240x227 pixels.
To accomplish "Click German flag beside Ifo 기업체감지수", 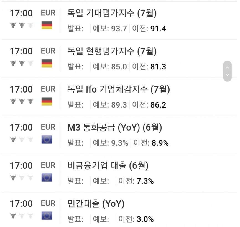I will coord(47,101).
